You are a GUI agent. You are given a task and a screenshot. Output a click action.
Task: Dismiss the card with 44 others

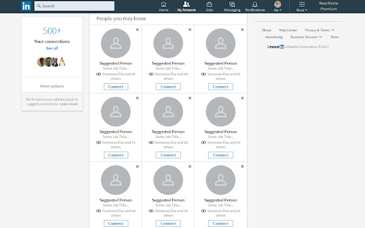(x=137, y=166)
